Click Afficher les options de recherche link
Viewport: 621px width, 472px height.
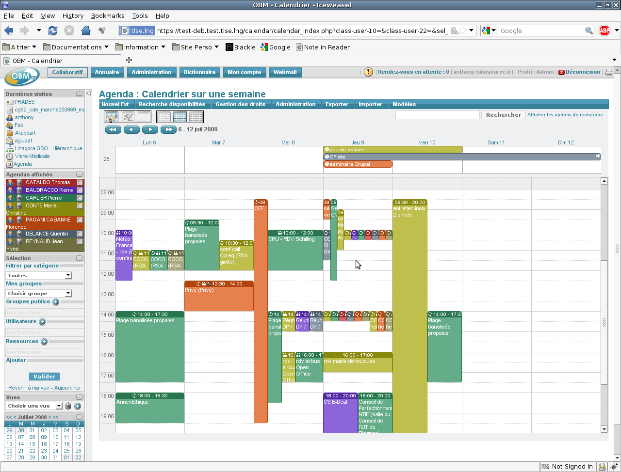[565, 115]
